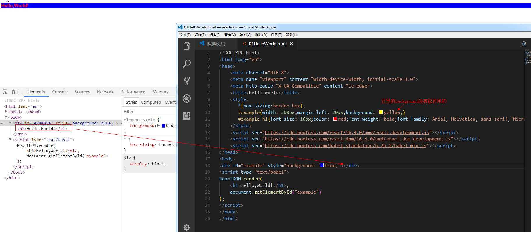This screenshot has width=531, height=232.
Task: Expand the head node in DOM tree
Action: click(6, 111)
